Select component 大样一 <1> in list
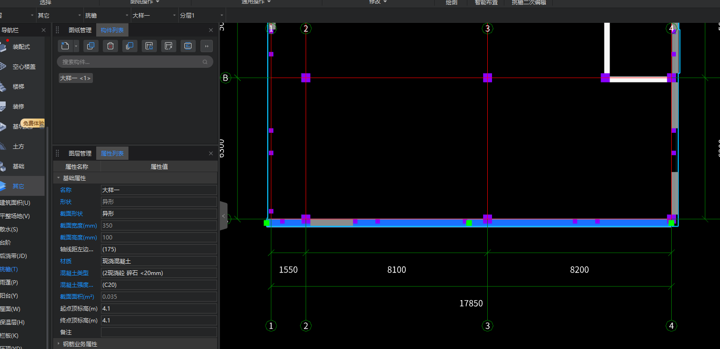720x349 pixels. [76, 78]
